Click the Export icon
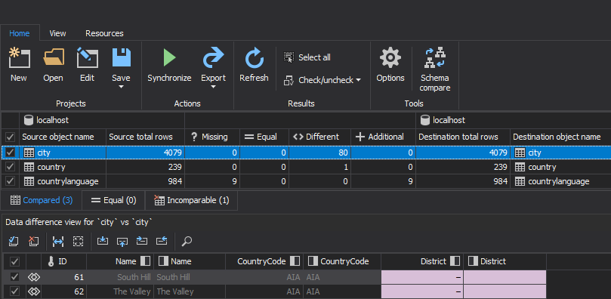 click(213, 57)
